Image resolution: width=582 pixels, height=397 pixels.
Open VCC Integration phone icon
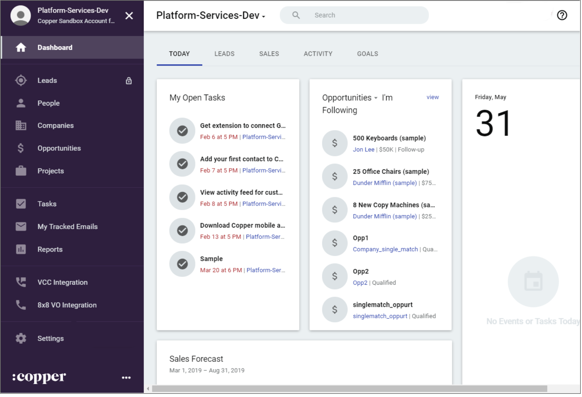tap(21, 282)
